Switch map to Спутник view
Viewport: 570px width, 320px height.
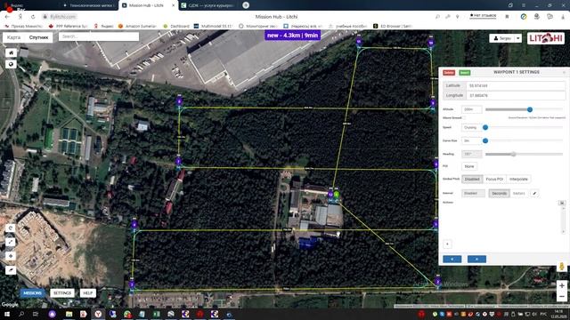tap(38, 37)
